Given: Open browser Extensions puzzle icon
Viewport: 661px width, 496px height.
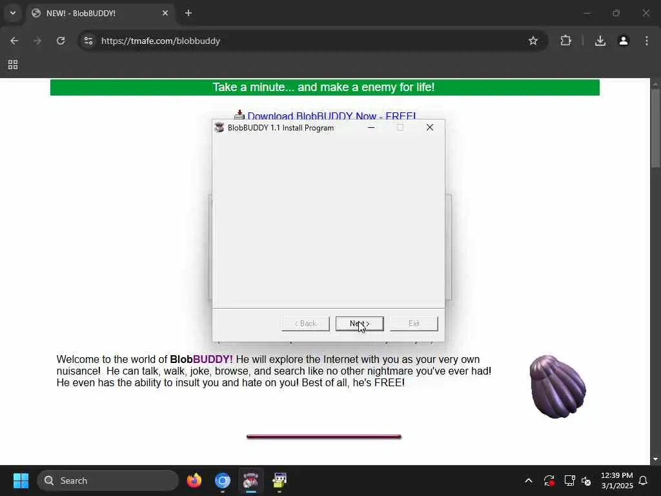Looking at the screenshot, I should point(565,41).
